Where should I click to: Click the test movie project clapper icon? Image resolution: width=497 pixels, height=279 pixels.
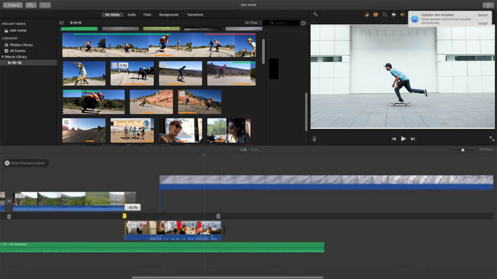[6, 30]
